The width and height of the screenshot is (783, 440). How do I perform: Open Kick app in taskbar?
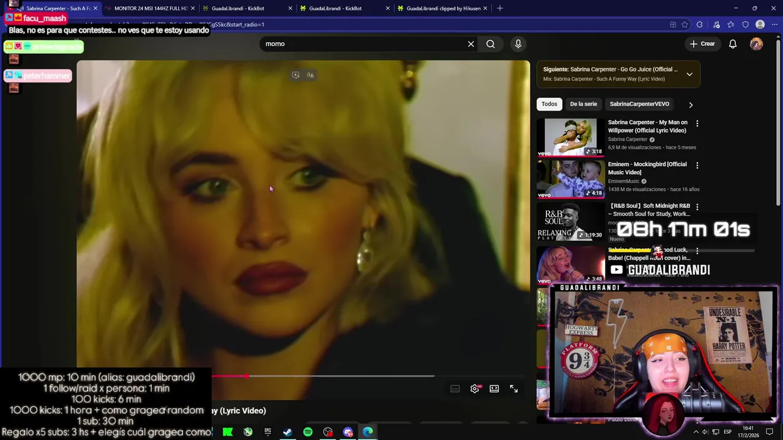[228, 432]
